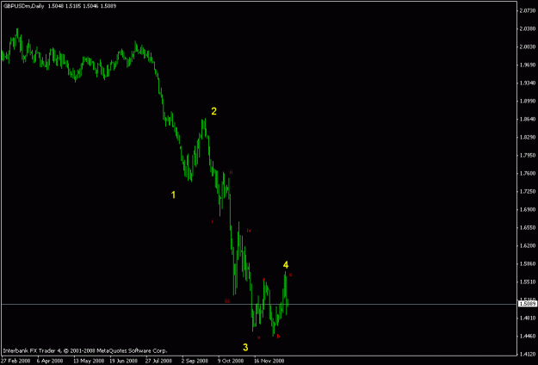This screenshot has width=538, height=365.
Task: Click the 2.0030 price axis label
Action: [x=528, y=47]
